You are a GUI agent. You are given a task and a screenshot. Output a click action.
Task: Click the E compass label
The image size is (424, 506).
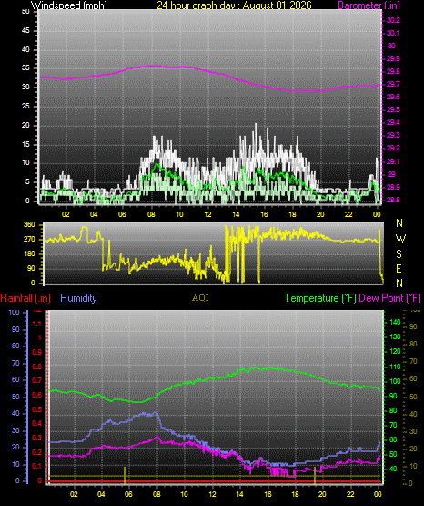[399, 269]
